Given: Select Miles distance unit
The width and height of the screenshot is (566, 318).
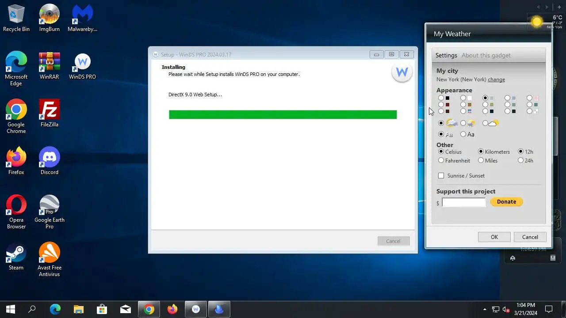Looking at the screenshot, I should 481,161.
